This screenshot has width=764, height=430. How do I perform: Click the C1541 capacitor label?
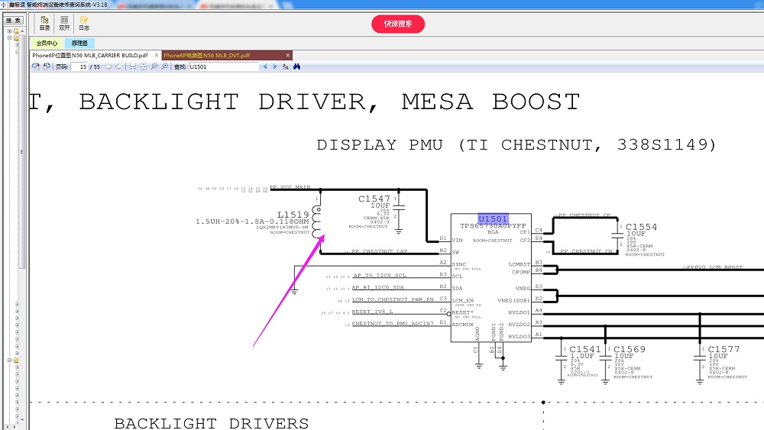[x=585, y=349]
